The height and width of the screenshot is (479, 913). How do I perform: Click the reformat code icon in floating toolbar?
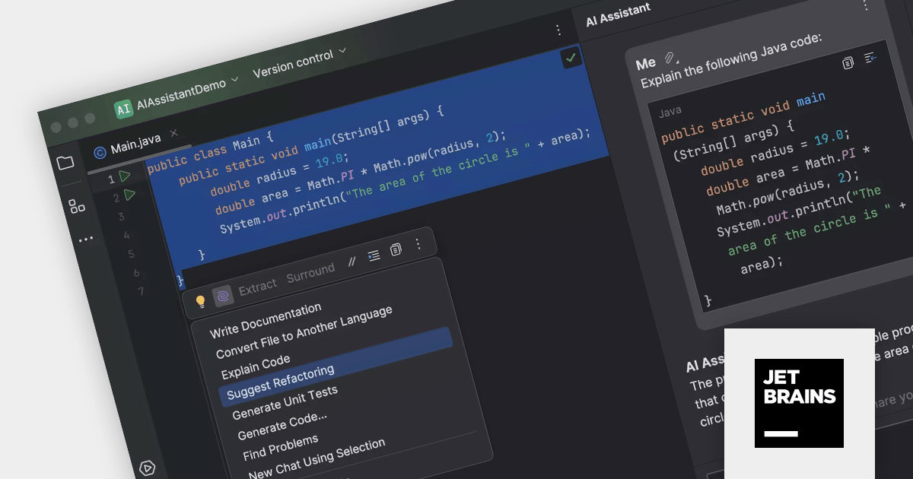click(x=374, y=255)
